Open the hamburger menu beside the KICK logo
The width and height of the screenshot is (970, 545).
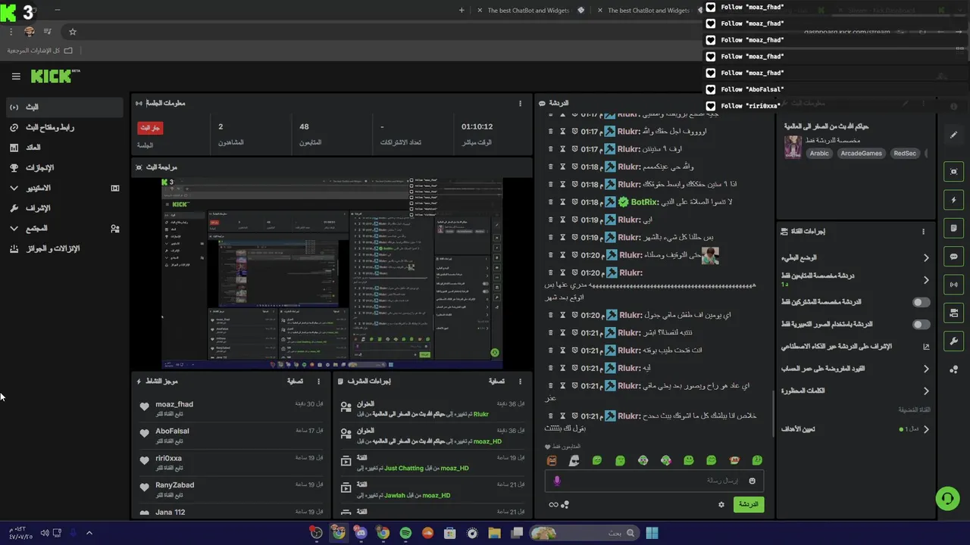click(16, 76)
